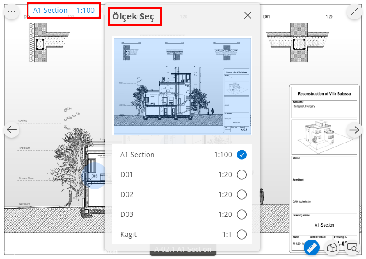Open the search-in-drawing magnifier icon
Image resolution: width=366 pixels, height=259 pixels.
352,247
